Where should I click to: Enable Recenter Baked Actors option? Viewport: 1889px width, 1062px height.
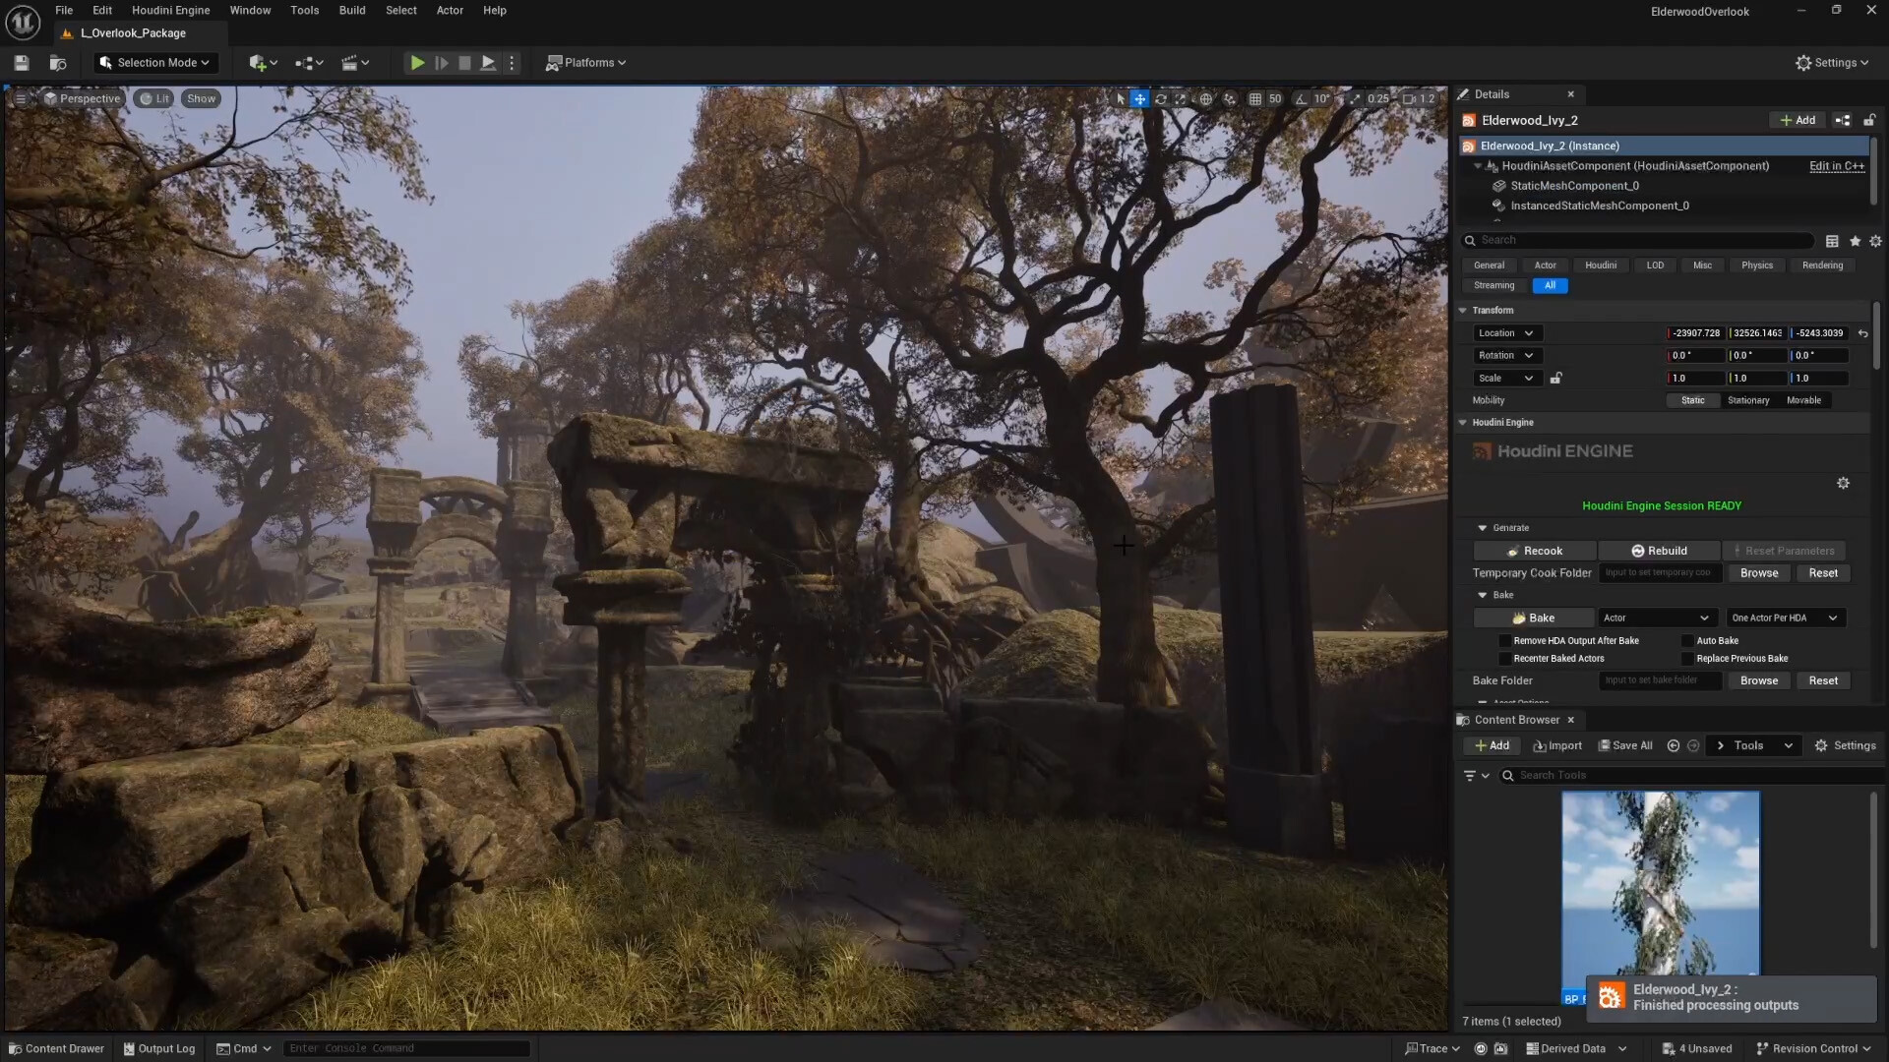point(1503,658)
